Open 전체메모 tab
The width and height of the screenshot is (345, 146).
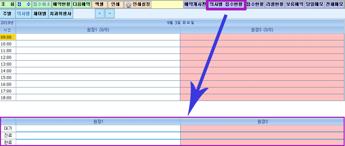point(335,4)
